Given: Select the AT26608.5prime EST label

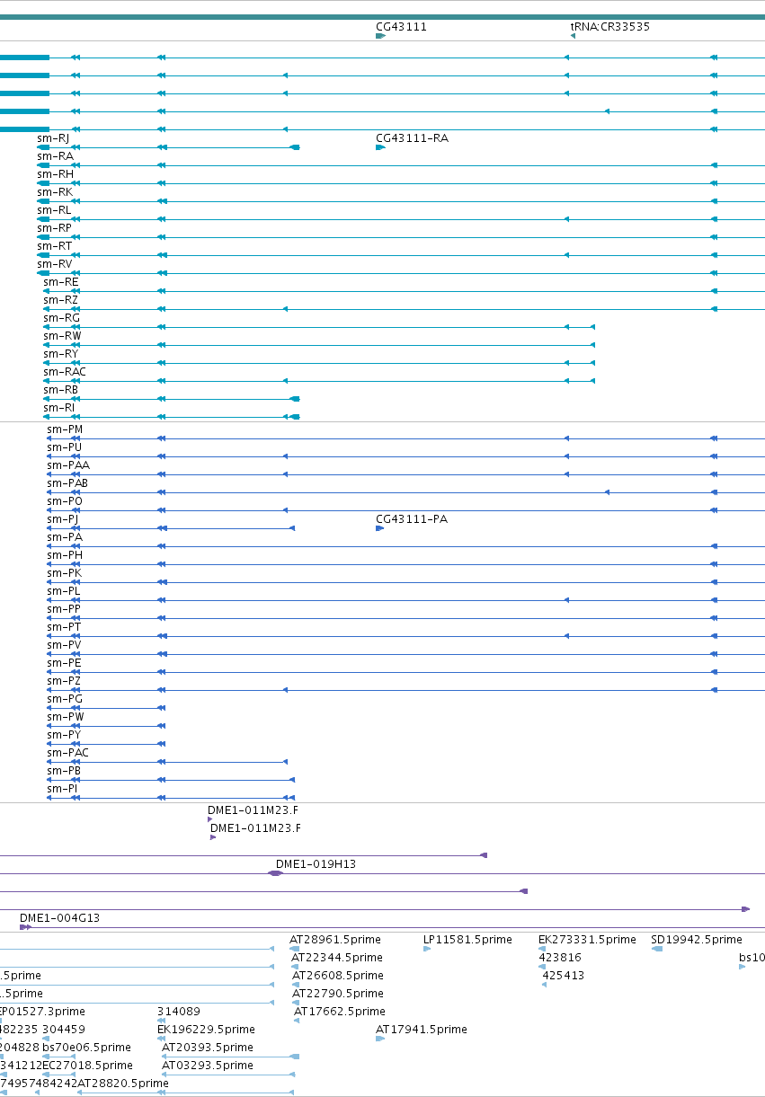Looking at the screenshot, I should coord(337,976).
